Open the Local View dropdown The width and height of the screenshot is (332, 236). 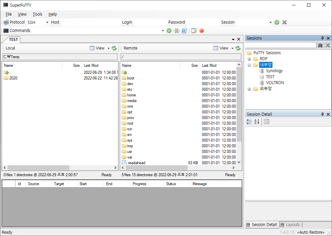pos(108,49)
